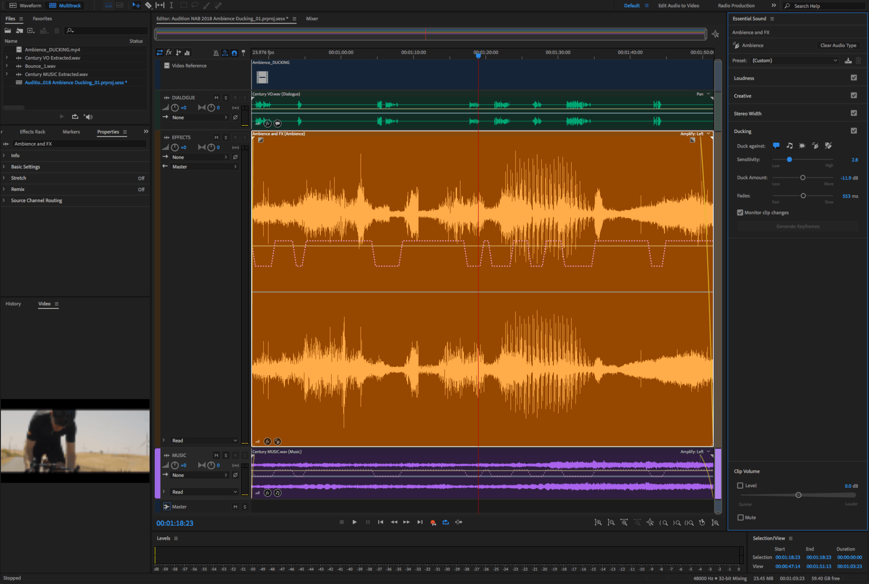Screen dimensions: 869x584
Task: Expand the Remix section
Action: (x=4, y=190)
